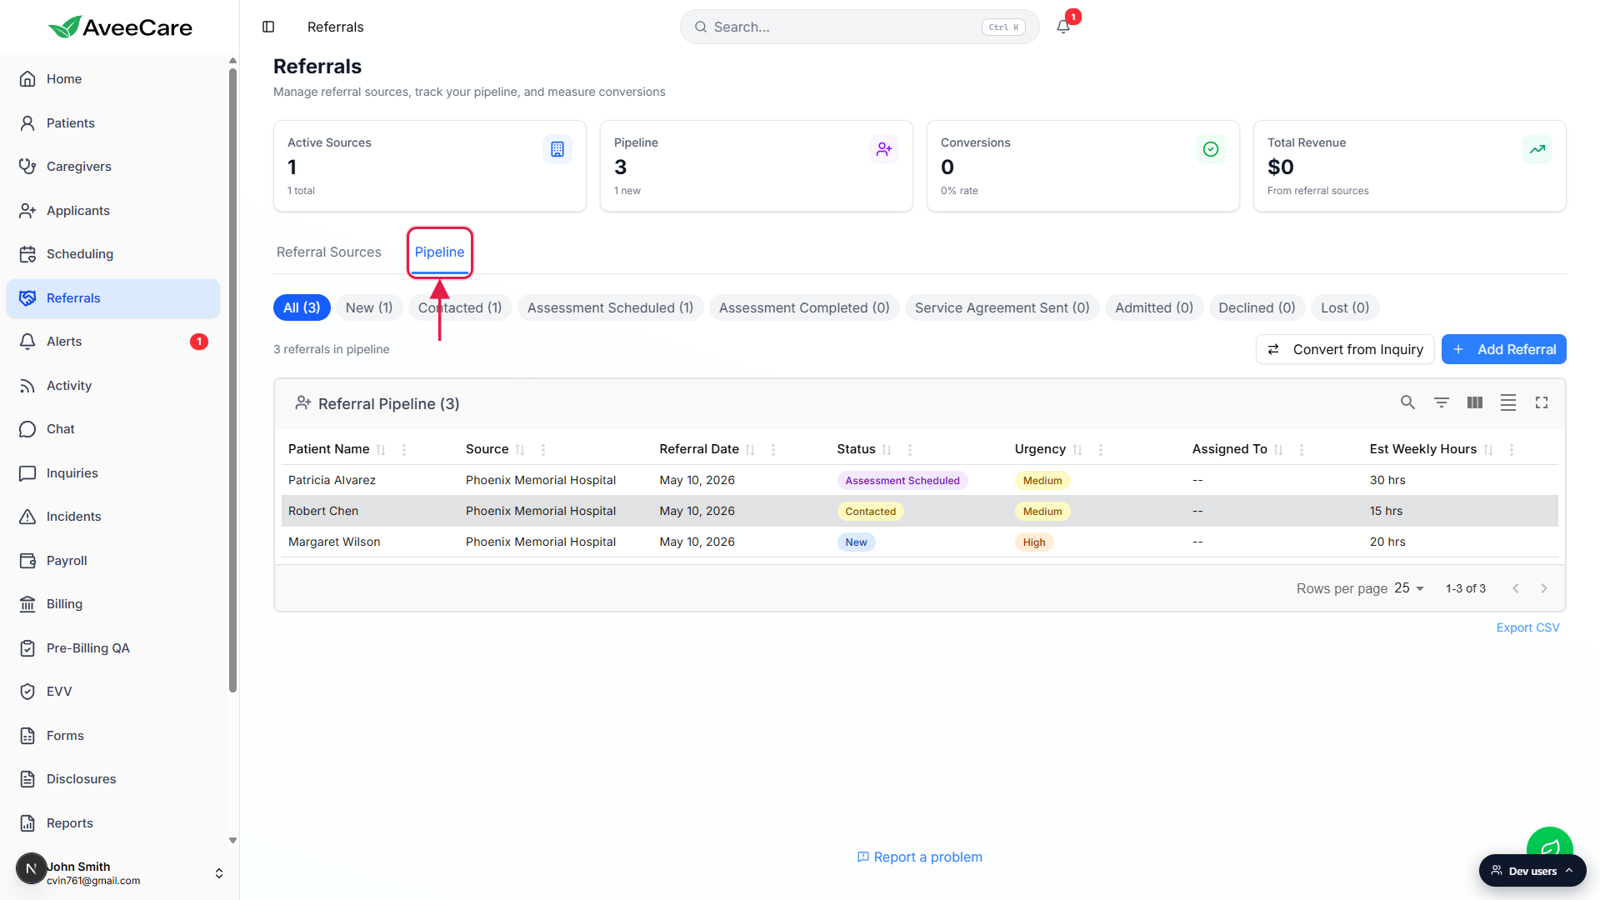Filter by Lost (0)
The width and height of the screenshot is (1600, 900).
1345,307
